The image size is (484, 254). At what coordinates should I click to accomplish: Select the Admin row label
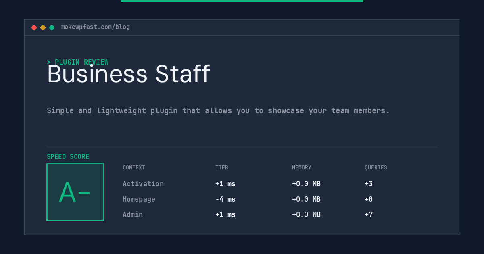[x=133, y=214]
